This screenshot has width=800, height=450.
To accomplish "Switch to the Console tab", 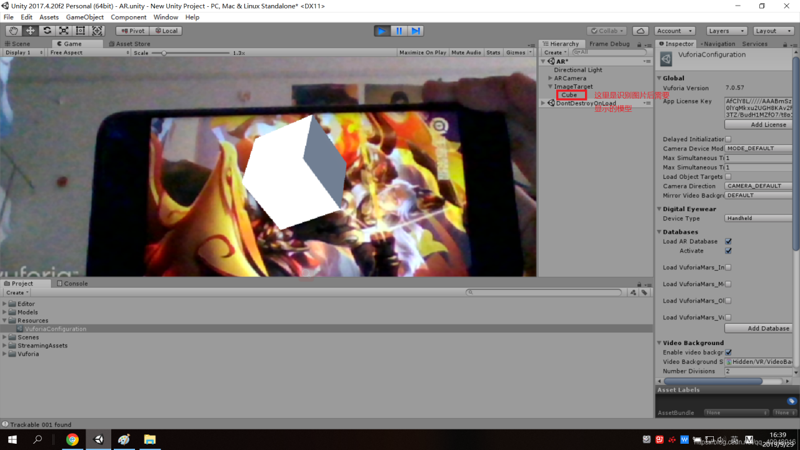I will pyautogui.click(x=72, y=283).
